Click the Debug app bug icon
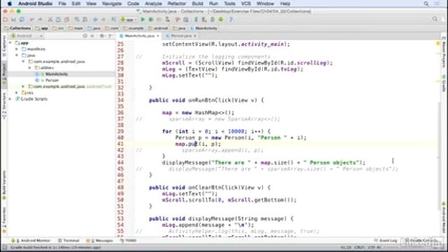The image size is (448, 252). (151, 20)
